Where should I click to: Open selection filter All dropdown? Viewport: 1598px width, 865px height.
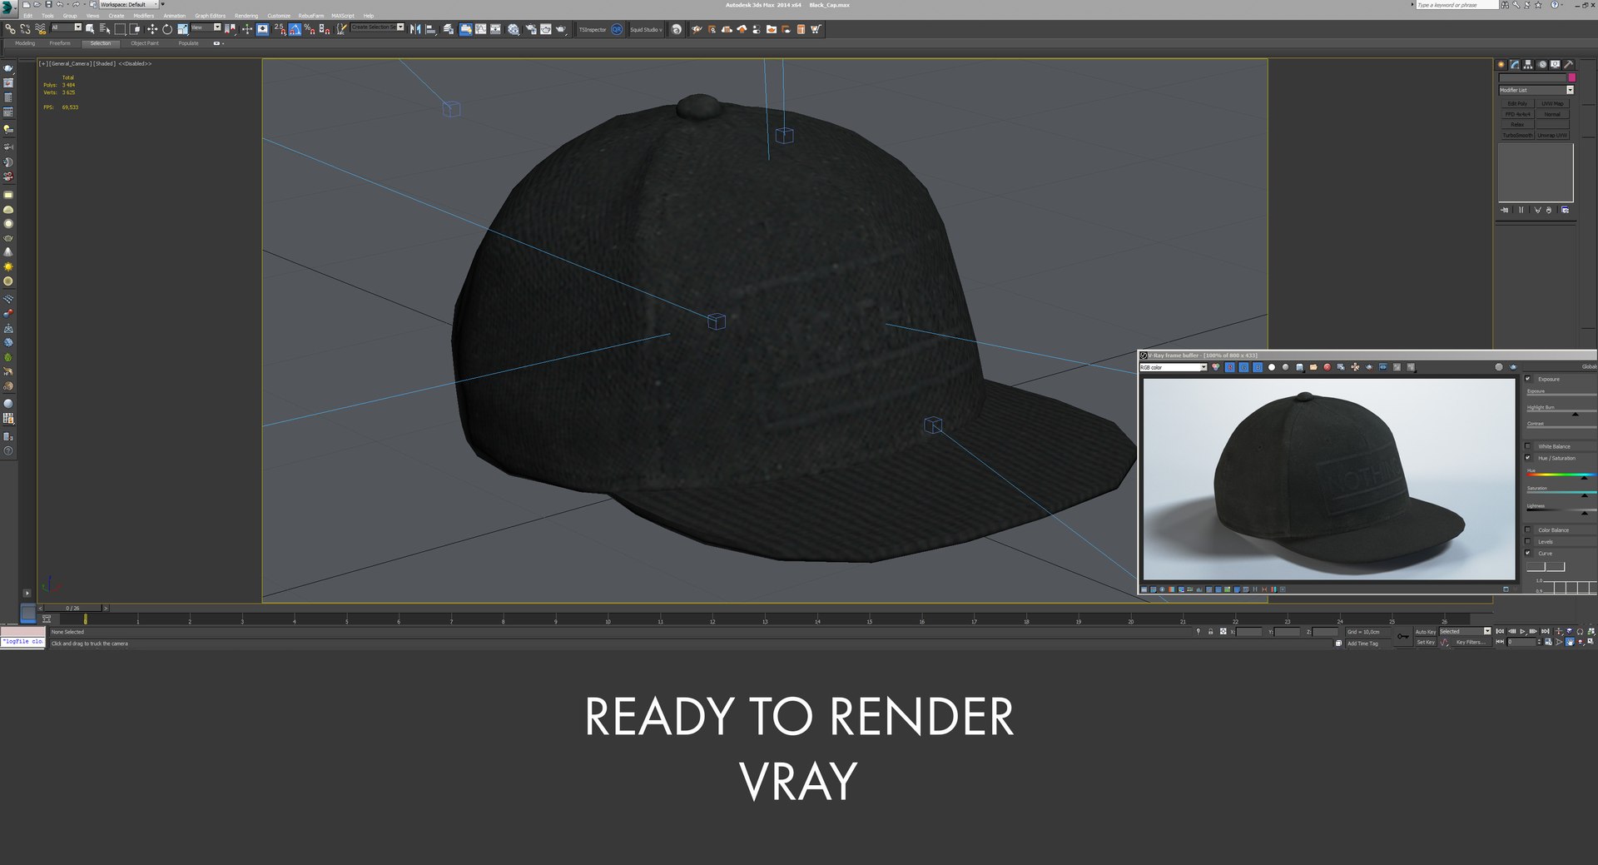click(67, 27)
